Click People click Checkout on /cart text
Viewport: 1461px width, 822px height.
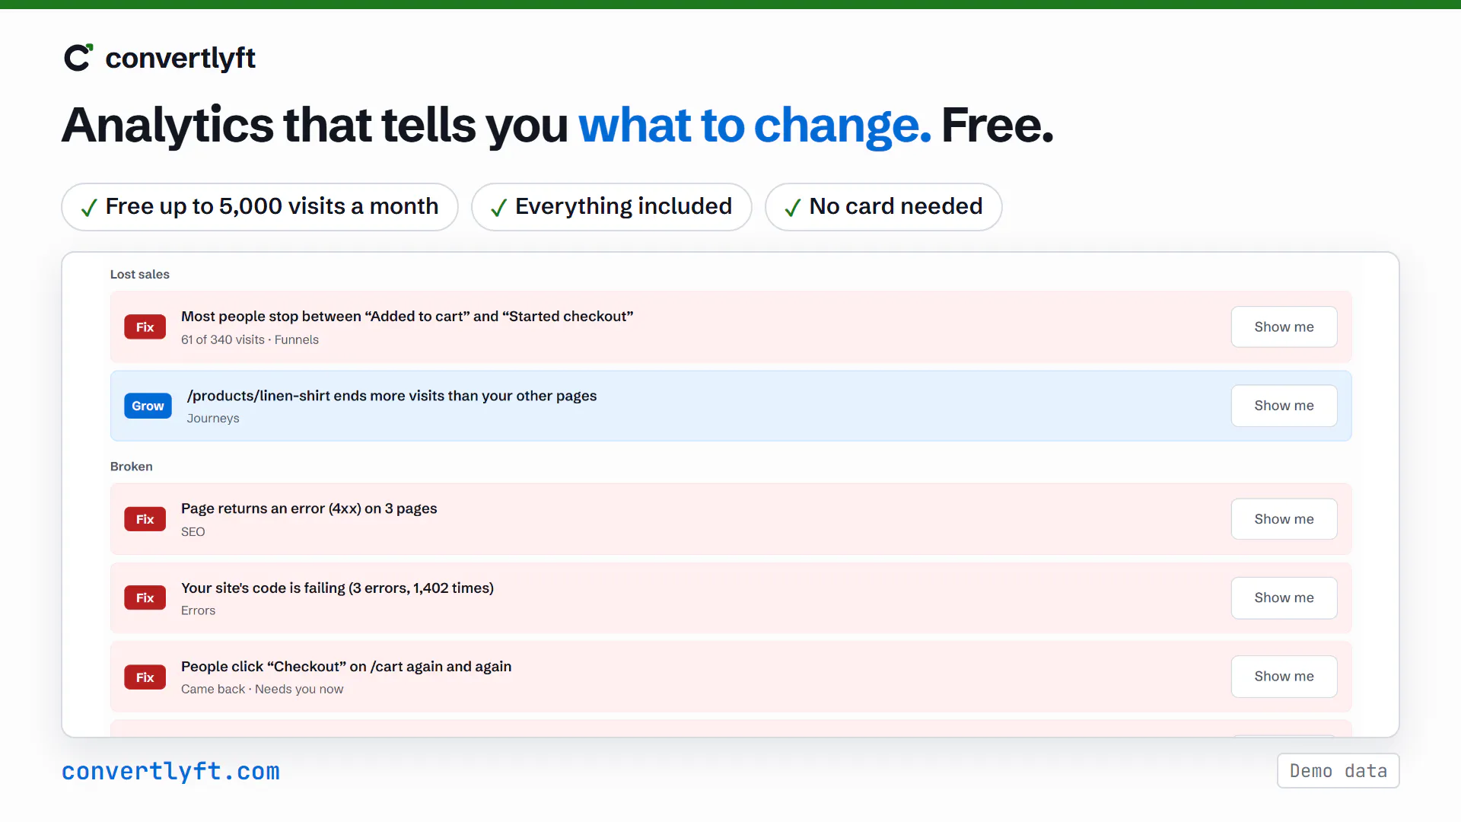346,667
